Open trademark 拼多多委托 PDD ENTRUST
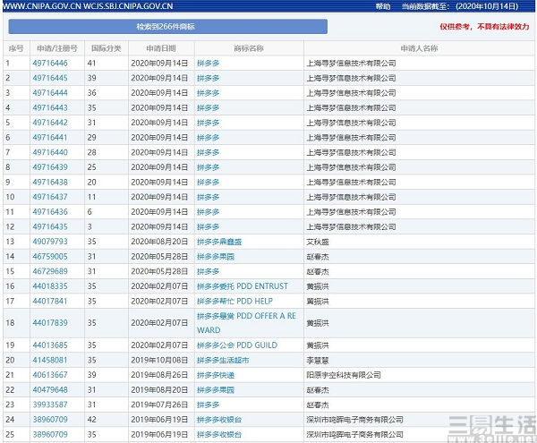The height and width of the screenshot is (443, 537). pos(243,286)
